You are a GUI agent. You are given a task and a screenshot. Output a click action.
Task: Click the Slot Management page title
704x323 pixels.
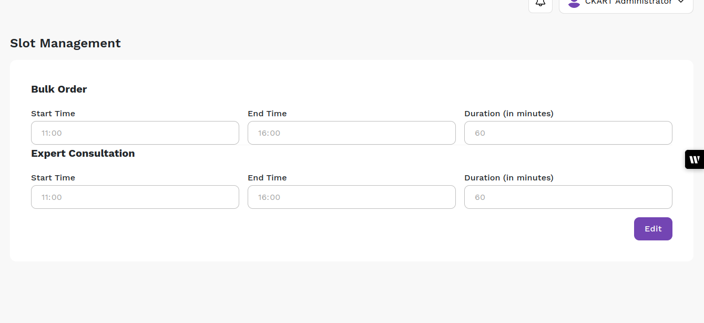[x=65, y=43]
